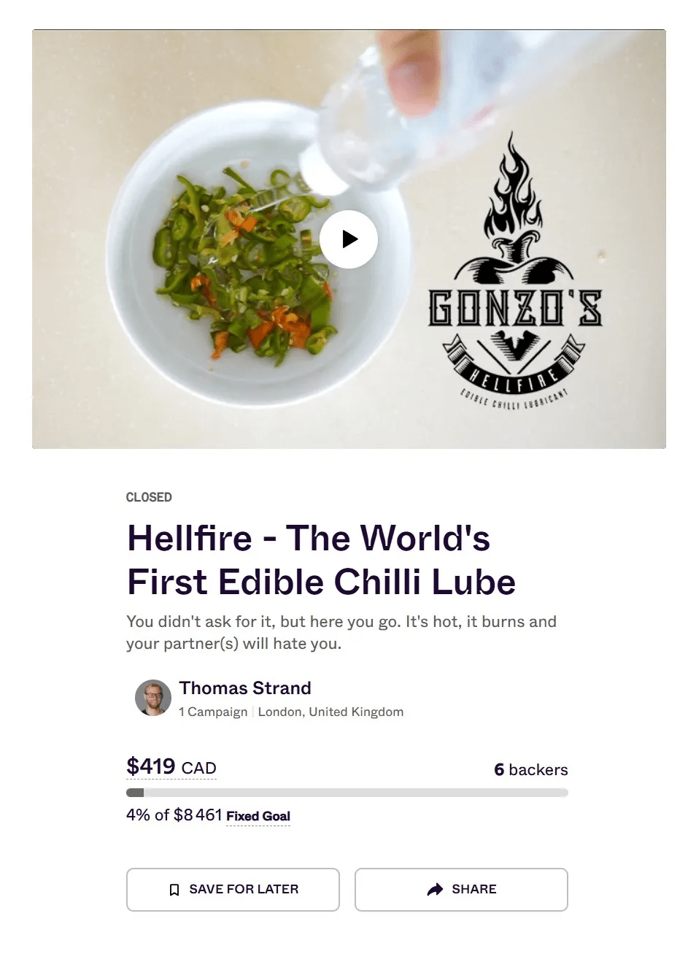The height and width of the screenshot is (962, 696).
Task: Click the CLOSED status label
Action: (149, 497)
